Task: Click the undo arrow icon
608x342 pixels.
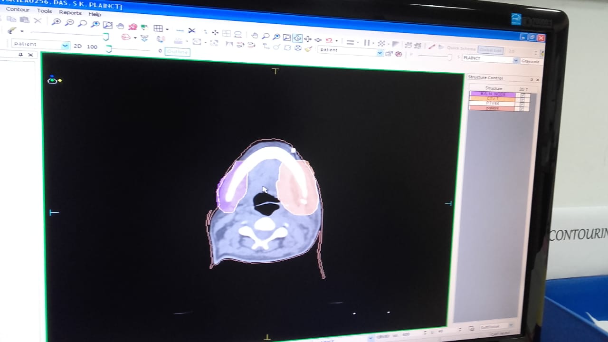Action: [329, 40]
